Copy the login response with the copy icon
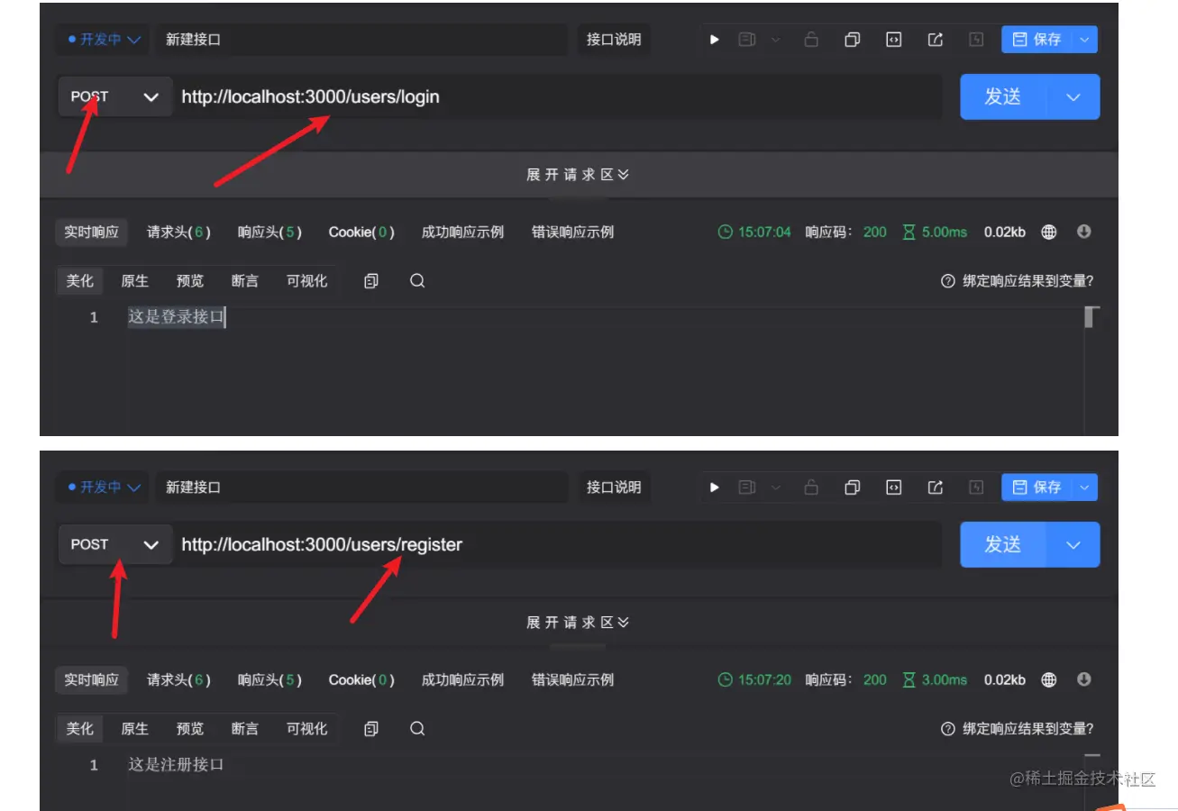Image resolution: width=1178 pixels, height=811 pixels. tap(370, 281)
